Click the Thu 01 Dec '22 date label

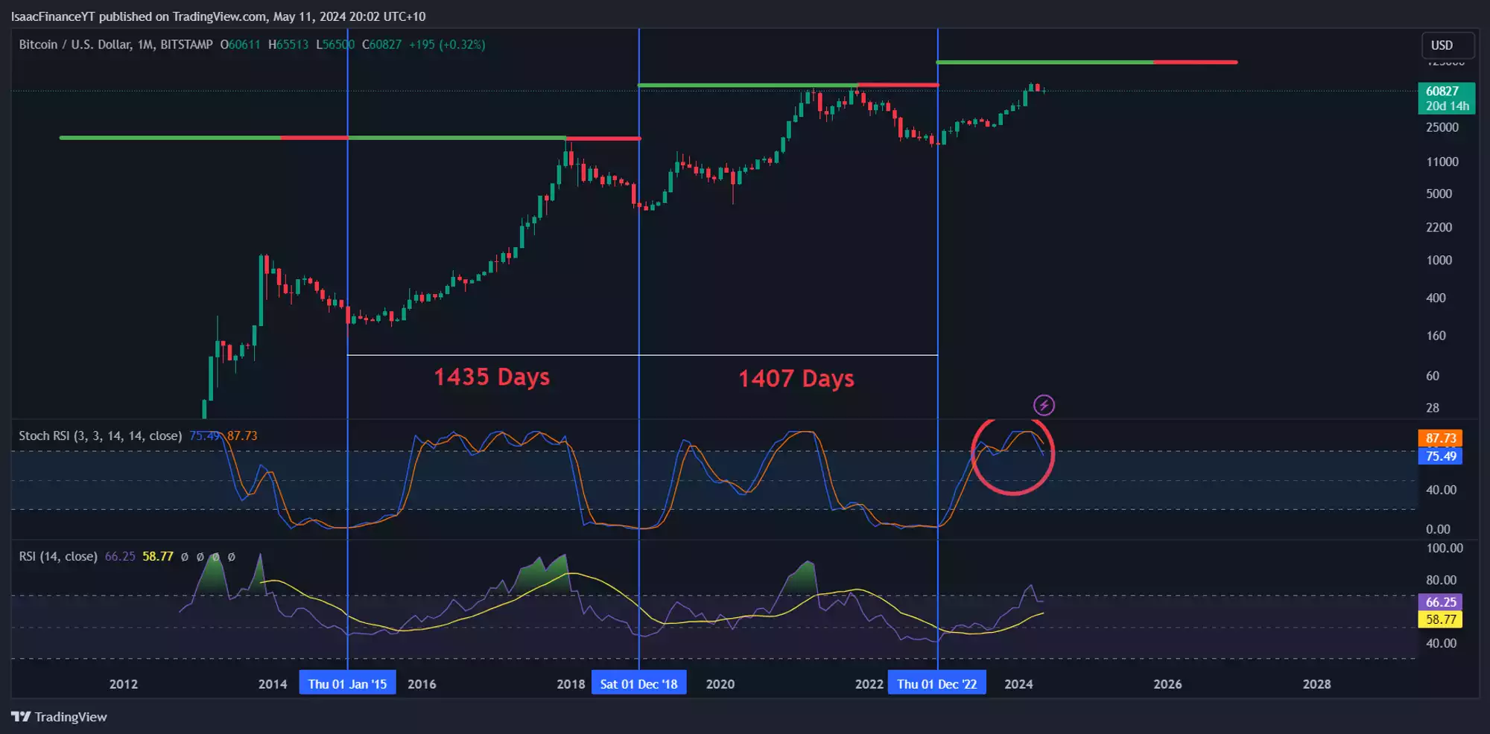coord(936,683)
